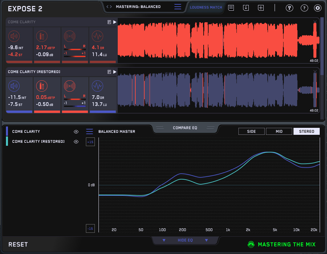Click the dynamic range waveform icon for Come Clarity

(x=97, y=36)
